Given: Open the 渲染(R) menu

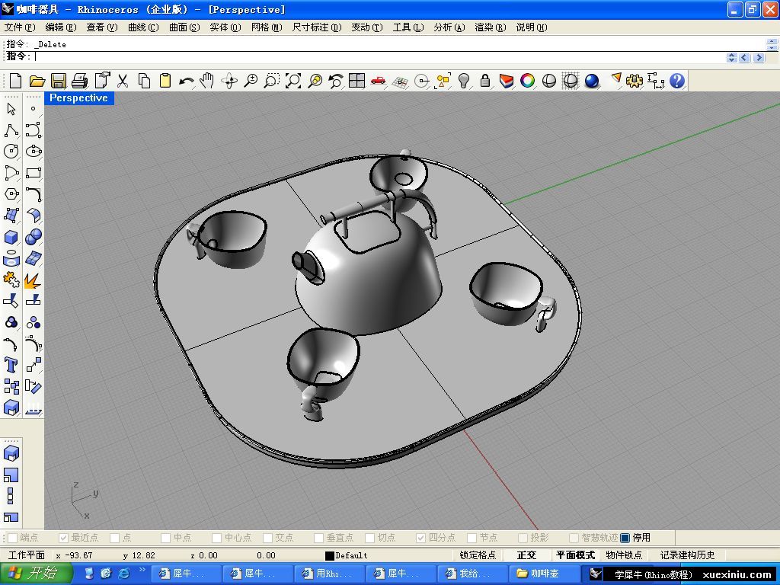Looking at the screenshot, I should [491, 27].
